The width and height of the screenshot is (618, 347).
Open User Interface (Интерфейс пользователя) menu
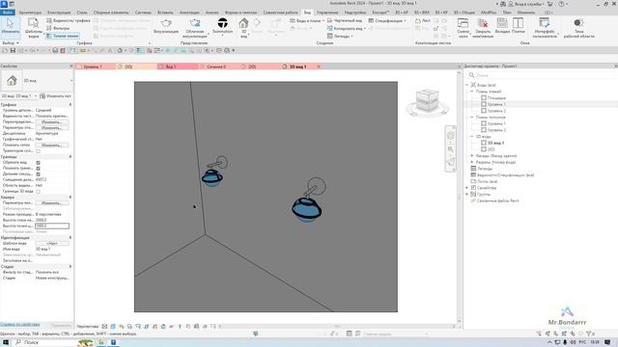click(x=545, y=28)
